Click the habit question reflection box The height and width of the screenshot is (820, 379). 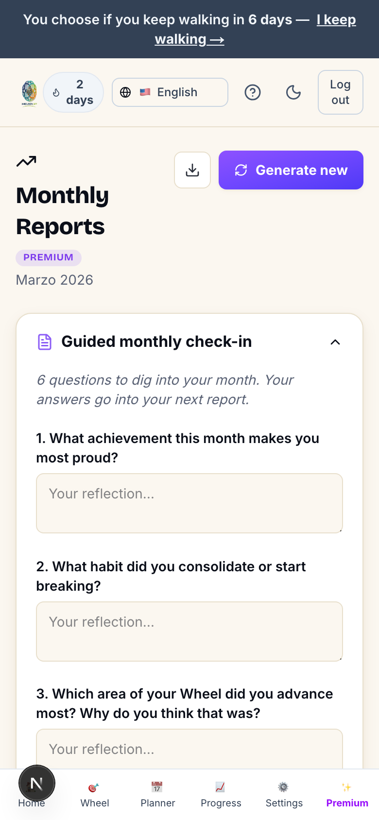(189, 632)
